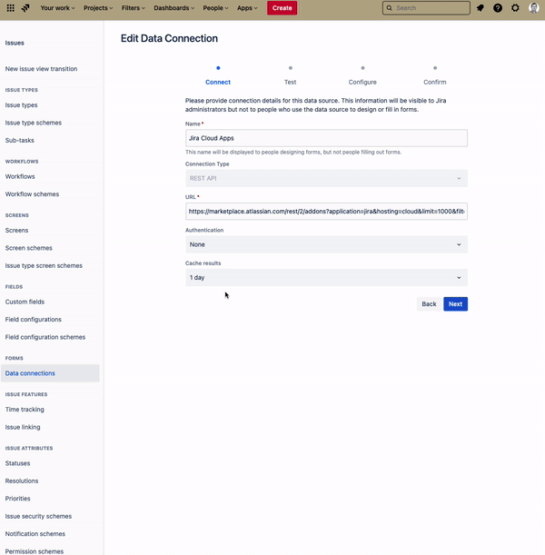Click the Next button

(455, 304)
